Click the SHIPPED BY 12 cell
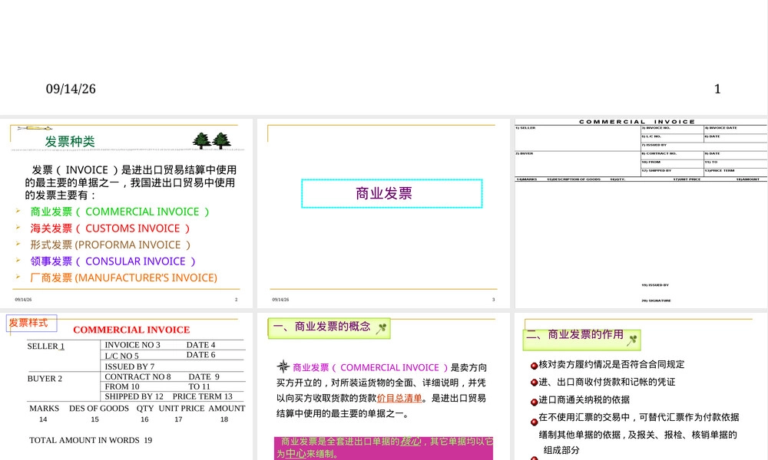The width and height of the screenshot is (768, 460). point(134,396)
